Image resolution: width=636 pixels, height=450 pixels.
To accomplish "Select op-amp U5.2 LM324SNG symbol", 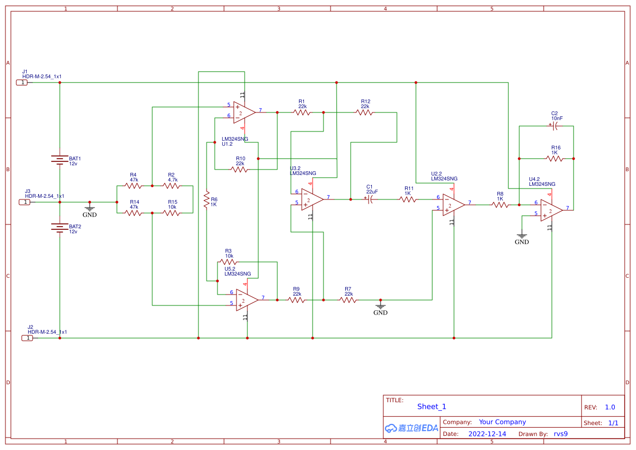I will [244, 299].
